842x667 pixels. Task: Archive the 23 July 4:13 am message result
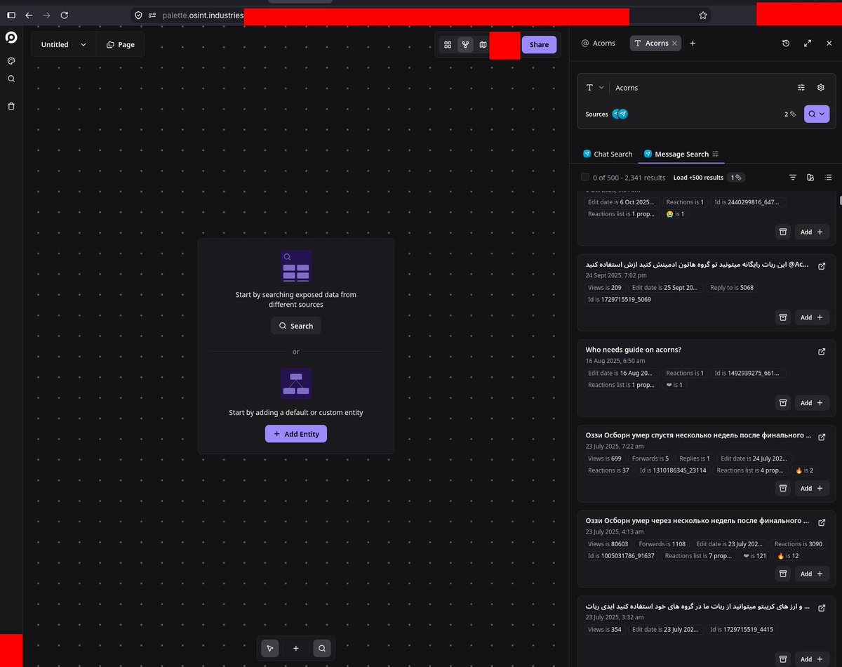tap(784, 574)
